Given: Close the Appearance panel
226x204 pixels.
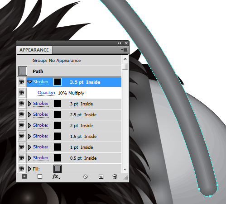Looking at the screenshot, I should [x=126, y=43].
